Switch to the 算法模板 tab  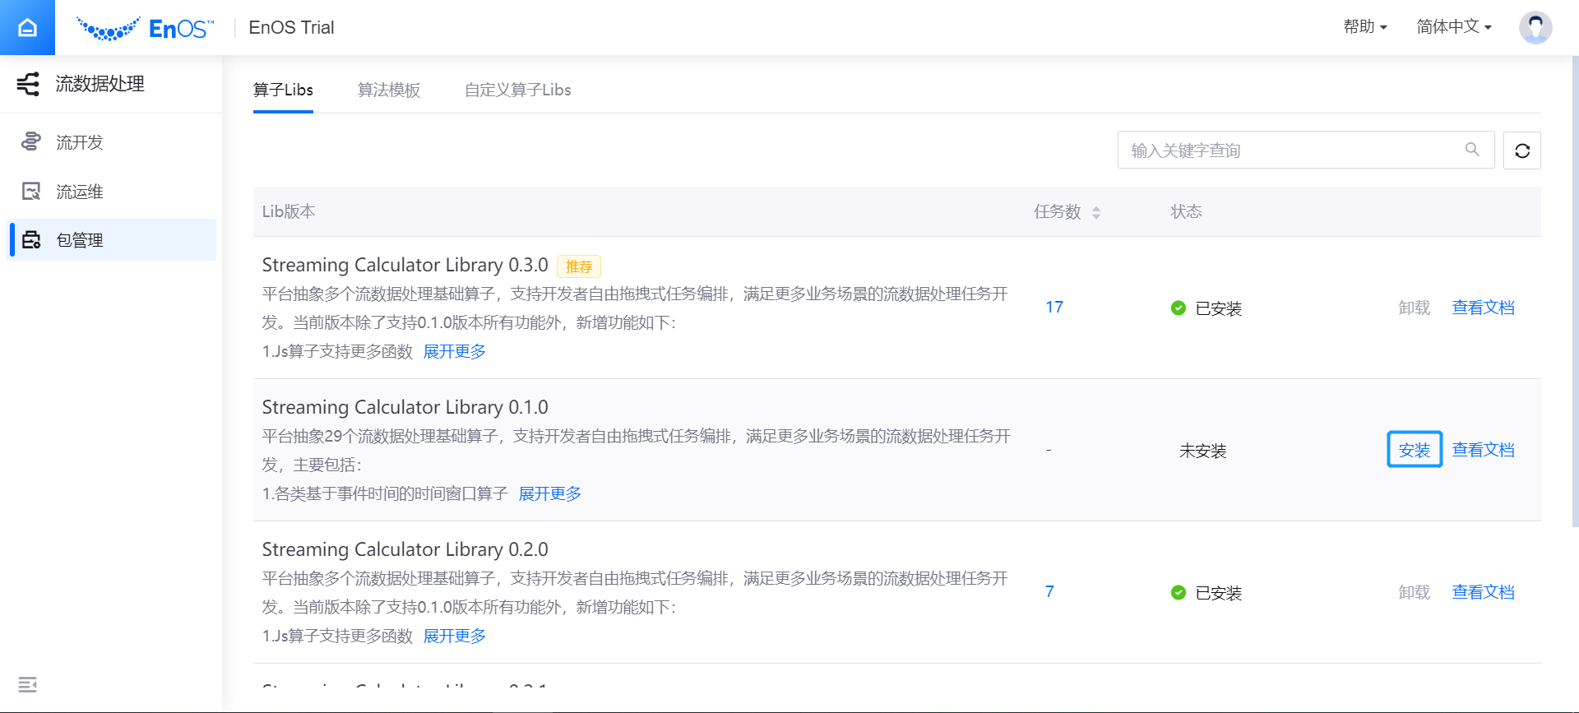(389, 90)
